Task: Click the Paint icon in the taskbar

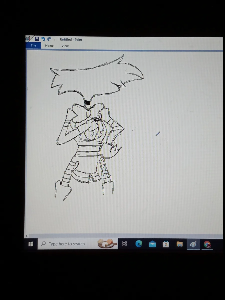Action: click(x=193, y=244)
